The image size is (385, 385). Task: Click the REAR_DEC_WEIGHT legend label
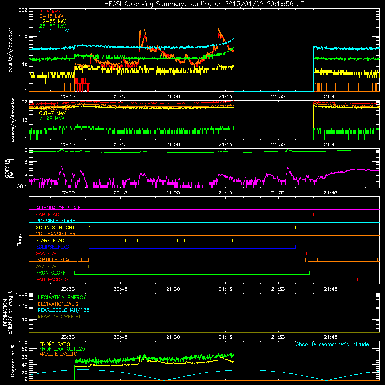(59, 317)
